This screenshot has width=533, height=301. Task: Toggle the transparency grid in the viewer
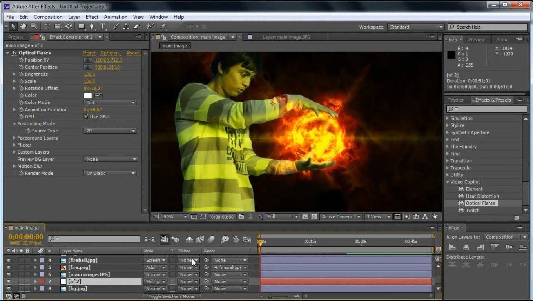[x=314, y=216]
